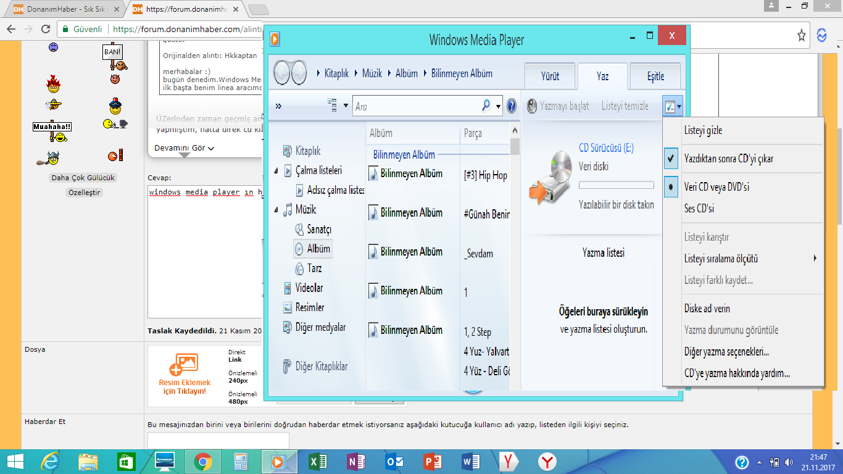Collapse the Müzik tree node
843x474 pixels.
[x=276, y=210]
